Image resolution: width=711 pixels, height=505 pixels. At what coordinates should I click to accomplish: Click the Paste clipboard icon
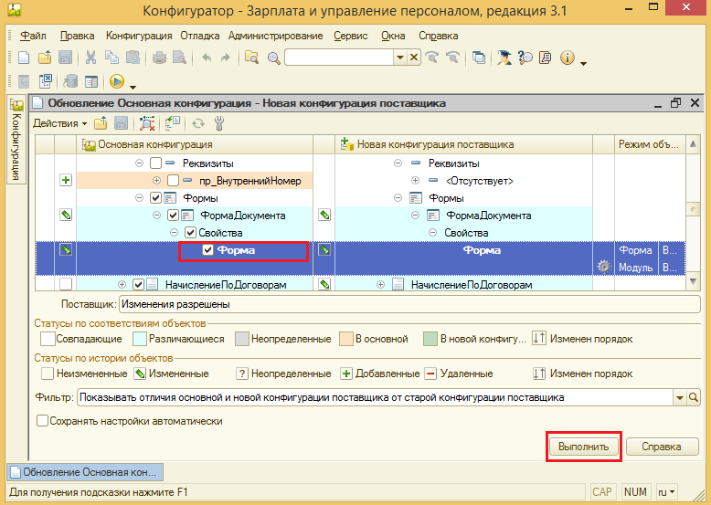(133, 58)
